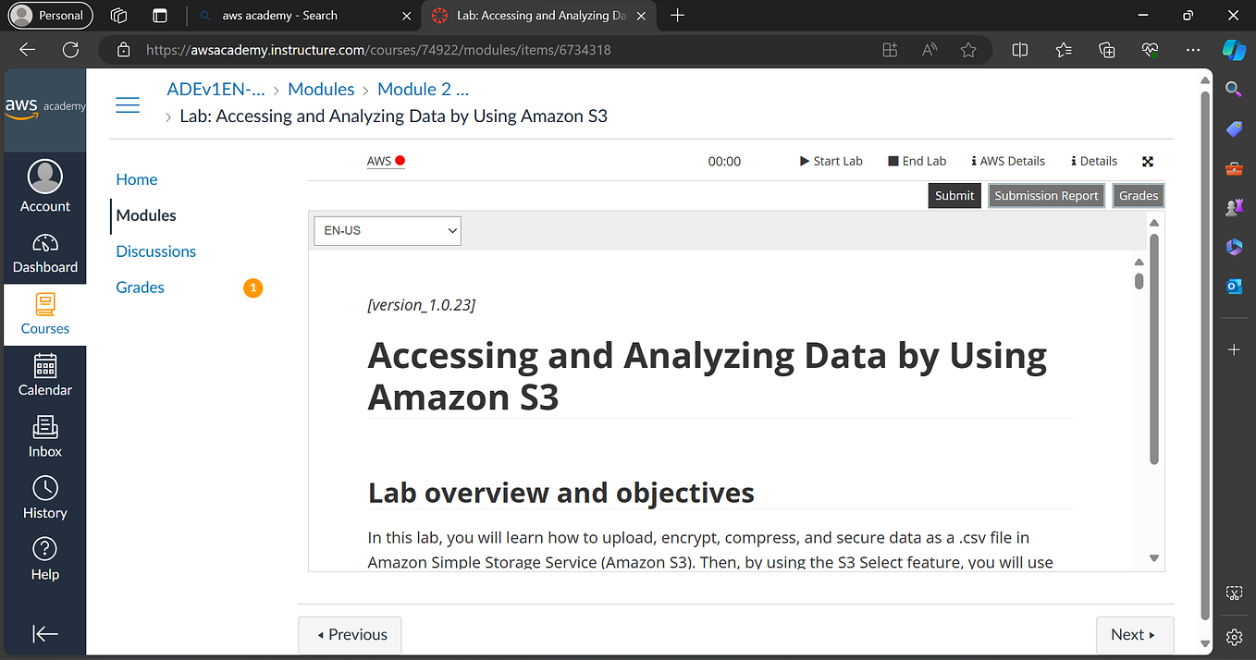This screenshot has width=1256, height=660.
Task: Open Help from the left navigation
Action: click(x=44, y=557)
